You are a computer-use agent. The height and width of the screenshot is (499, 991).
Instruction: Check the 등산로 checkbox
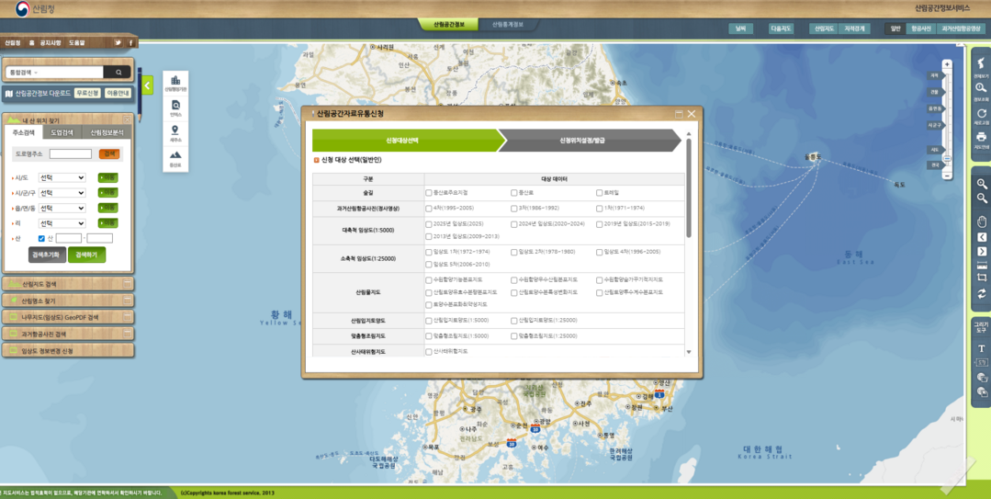[x=514, y=193]
